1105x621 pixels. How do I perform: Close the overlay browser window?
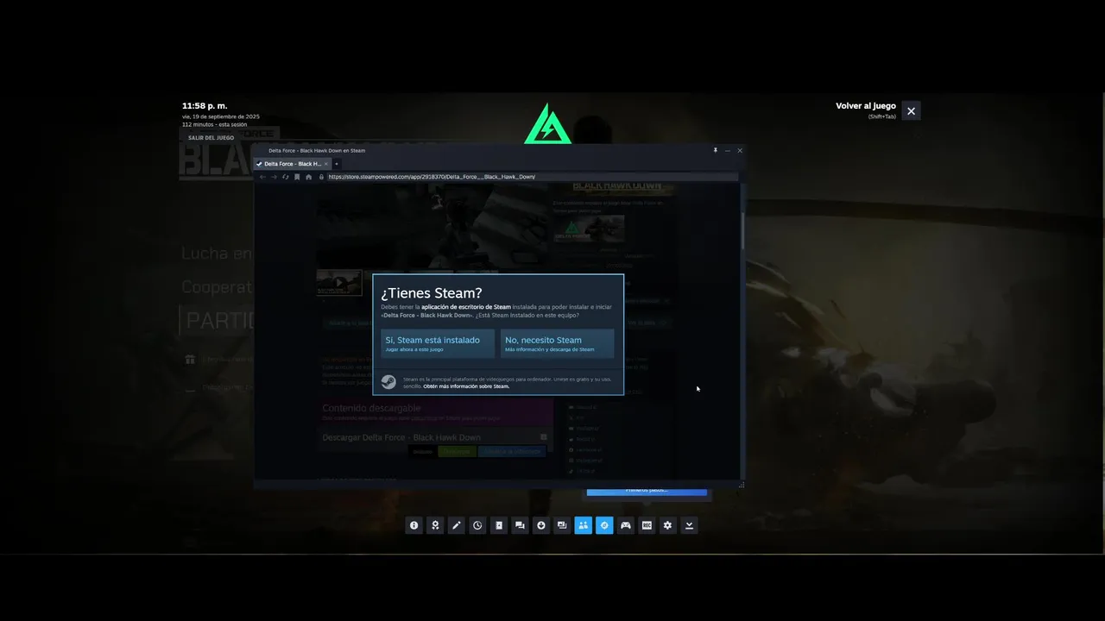pyautogui.click(x=740, y=150)
